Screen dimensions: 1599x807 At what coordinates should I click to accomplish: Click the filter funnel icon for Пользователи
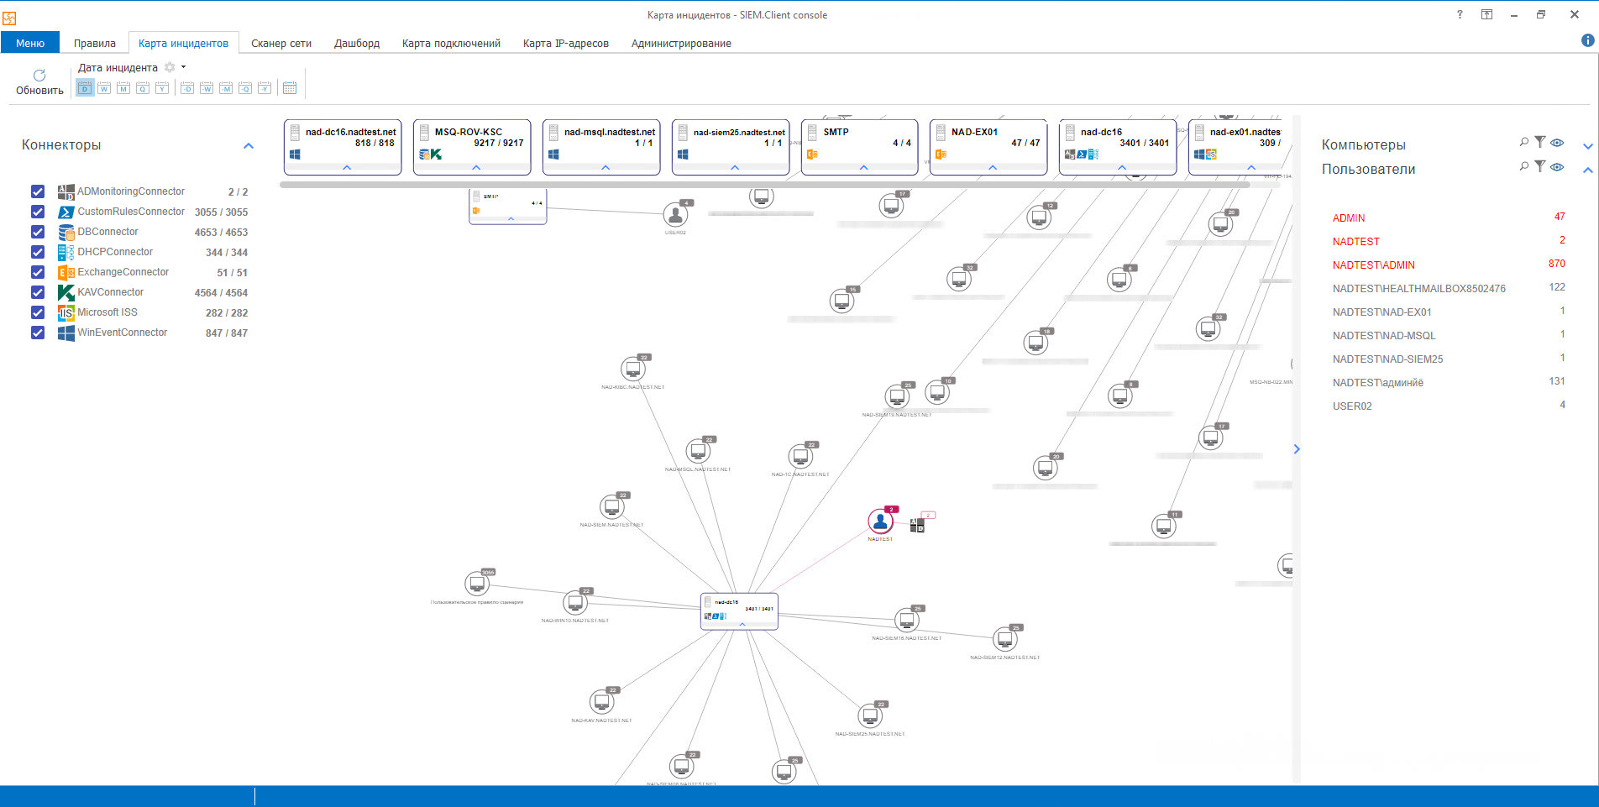coord(1539,166)
